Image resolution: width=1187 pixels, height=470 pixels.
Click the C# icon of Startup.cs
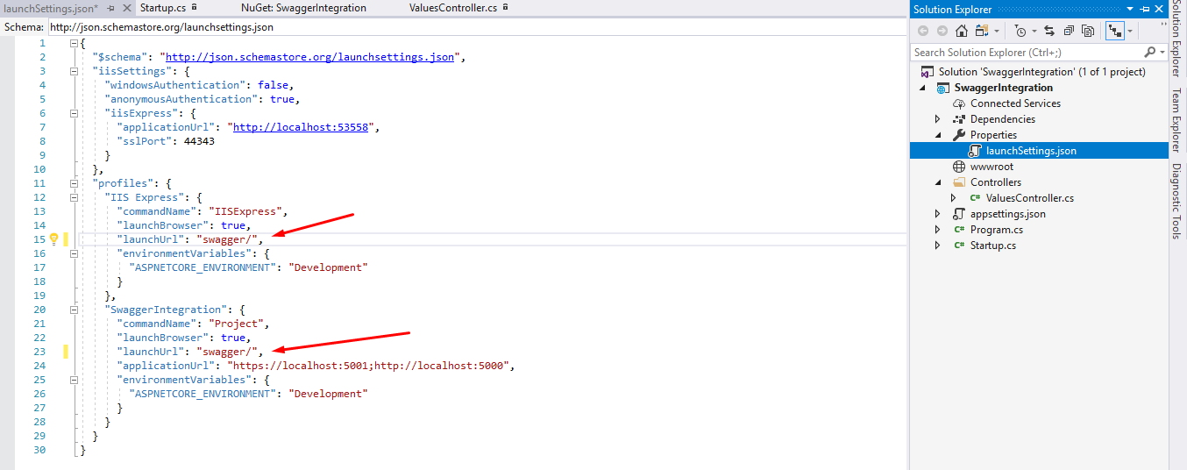click(x=959, y=246)
